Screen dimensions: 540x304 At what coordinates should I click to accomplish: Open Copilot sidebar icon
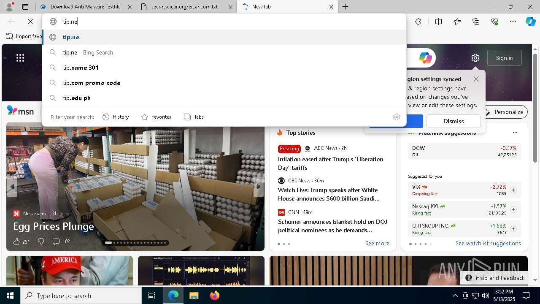(530, 22)
